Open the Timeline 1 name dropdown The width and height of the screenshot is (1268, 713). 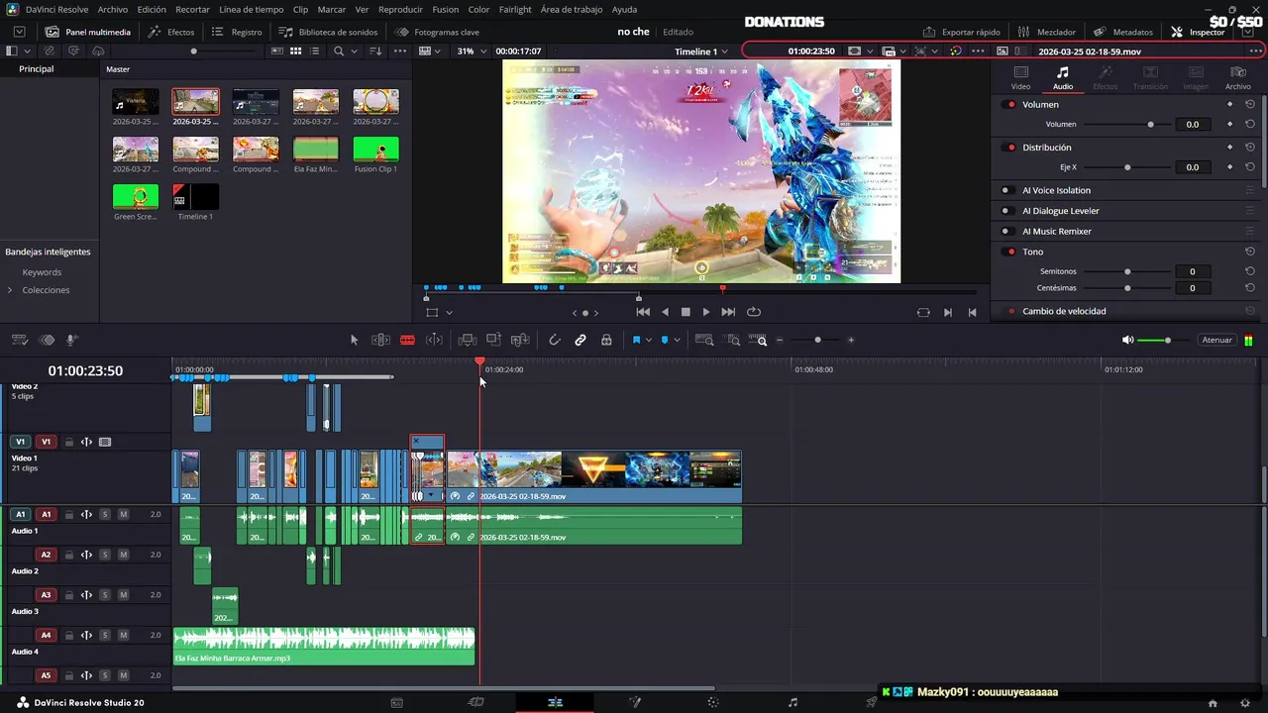724,51
